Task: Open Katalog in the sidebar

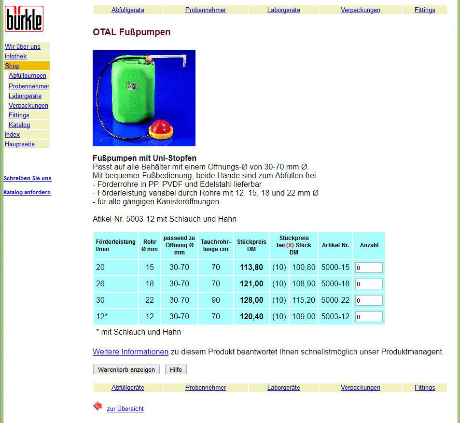Action: point(19,125)
